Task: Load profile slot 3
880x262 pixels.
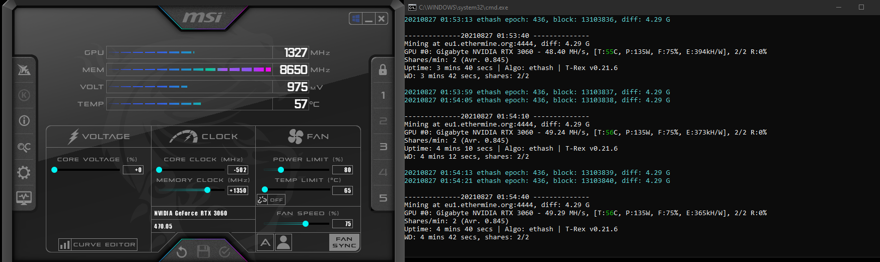Action: 383,147
